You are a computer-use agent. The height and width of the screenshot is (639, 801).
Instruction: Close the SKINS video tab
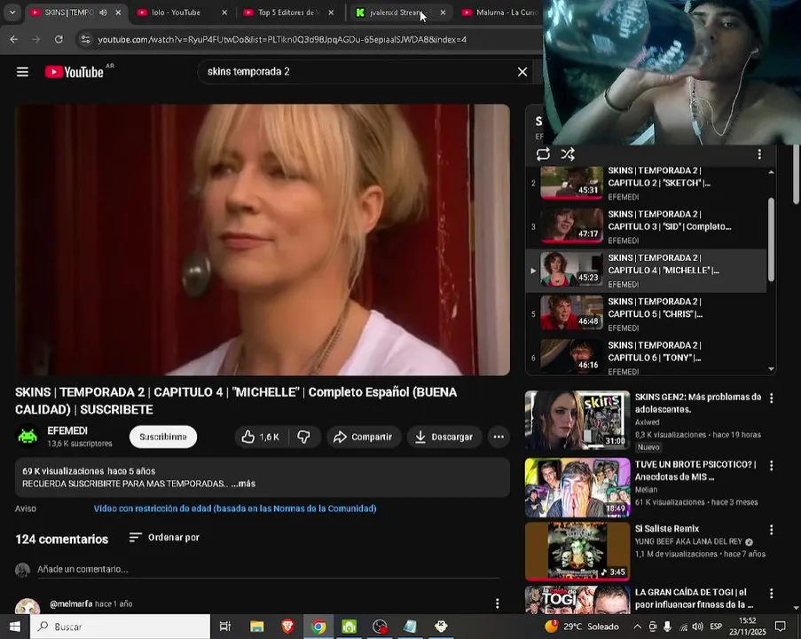118,12
